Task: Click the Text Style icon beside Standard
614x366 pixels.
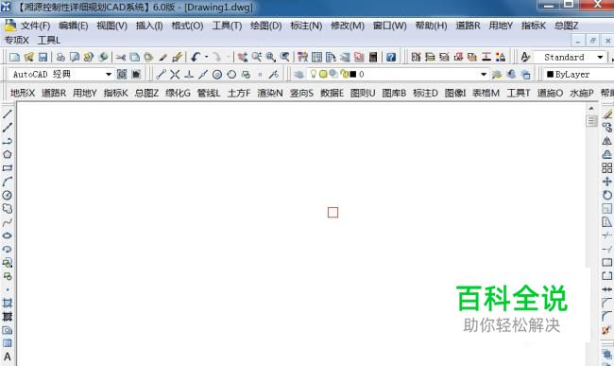Action: pos(525,57)
